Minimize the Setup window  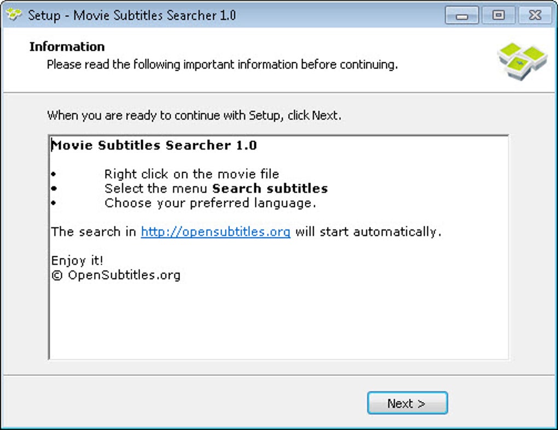click(462, 16)
